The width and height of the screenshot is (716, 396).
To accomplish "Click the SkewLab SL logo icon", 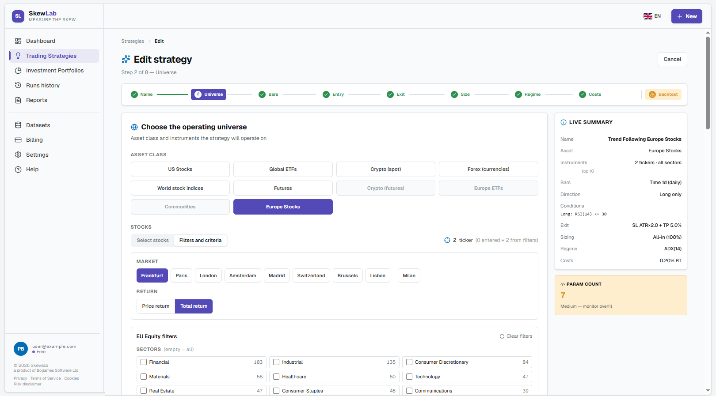I will (18, 16).
